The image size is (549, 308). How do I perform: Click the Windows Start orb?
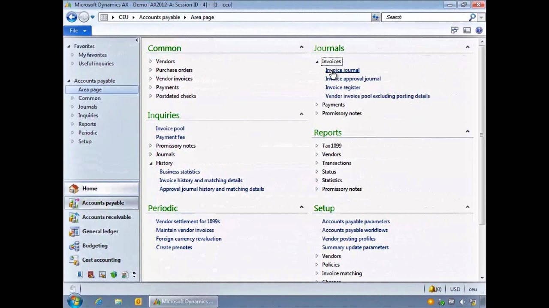(75, 301)
